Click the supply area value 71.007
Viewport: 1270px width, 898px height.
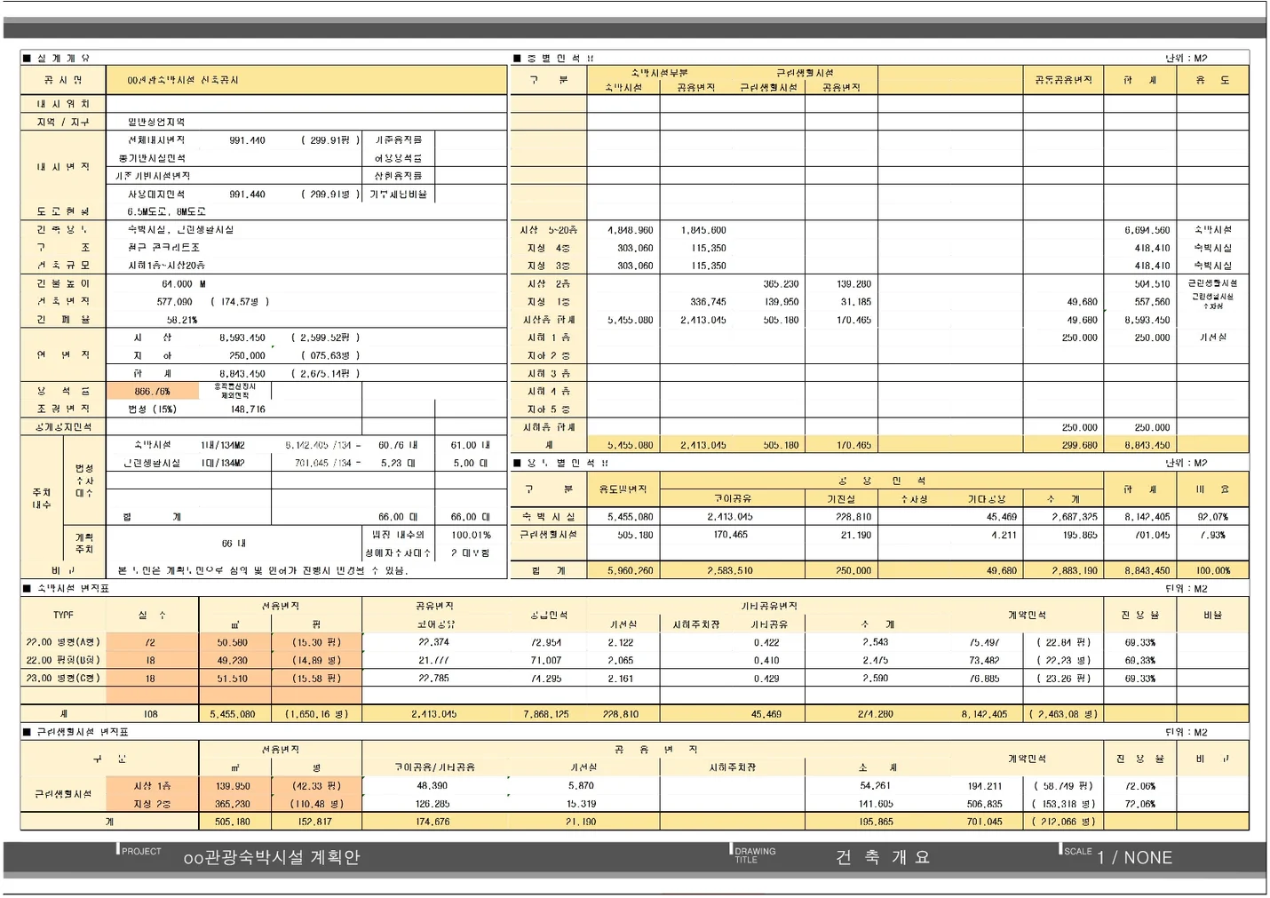click(546, 661)
